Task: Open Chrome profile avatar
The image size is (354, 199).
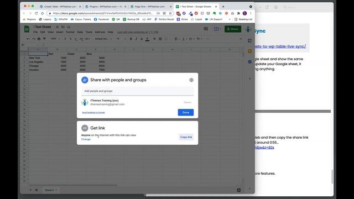Action: (x=244, y=13)
